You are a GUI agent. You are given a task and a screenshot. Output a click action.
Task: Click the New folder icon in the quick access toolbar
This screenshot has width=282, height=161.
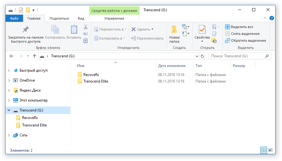tap(28, 10)
